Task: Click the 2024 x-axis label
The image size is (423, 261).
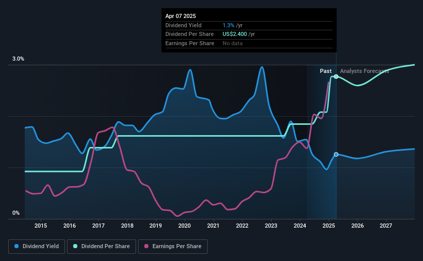Action: click(300, 226)
